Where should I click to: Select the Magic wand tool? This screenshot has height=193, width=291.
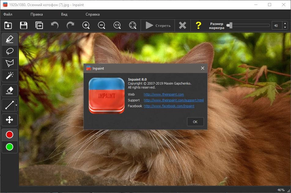pyautogui.click(x=10, y=76)
